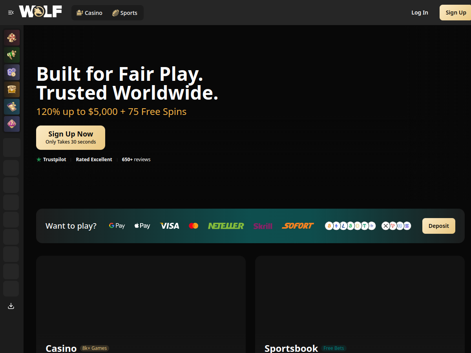Select Mastercard payment logo
This screenshot has height=353, width=471.
(194, 226)
